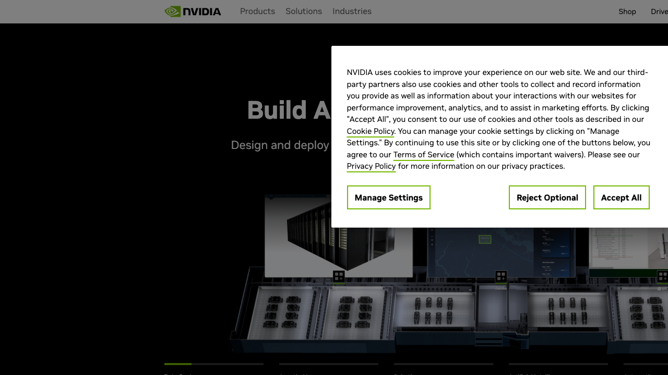Open the Privacy Policy link
The image size is (668, 375).
371,166
